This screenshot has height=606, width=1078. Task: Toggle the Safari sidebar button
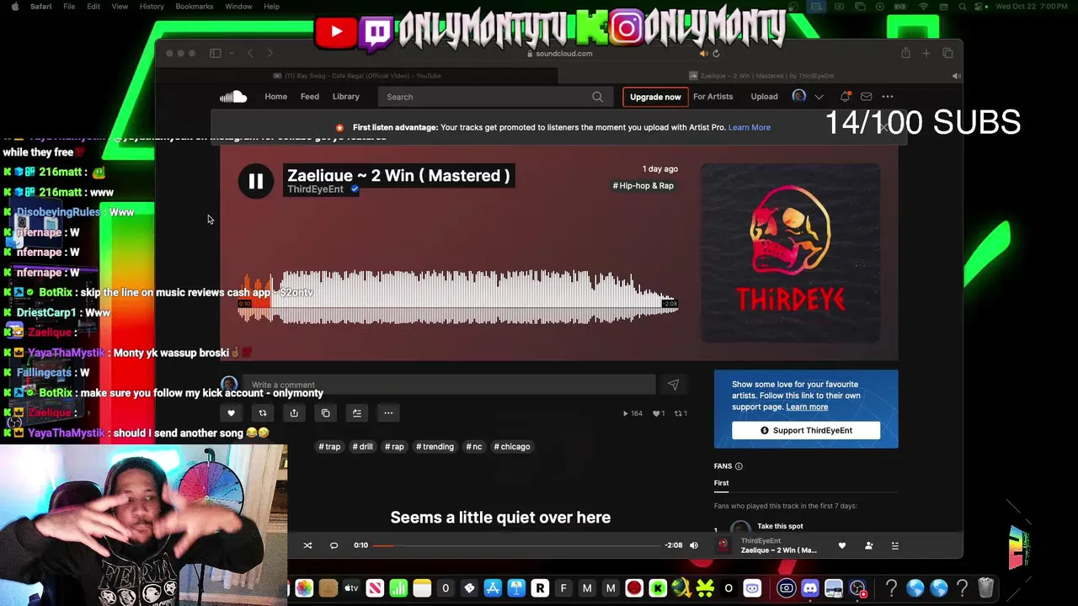(x=216, y=53)
